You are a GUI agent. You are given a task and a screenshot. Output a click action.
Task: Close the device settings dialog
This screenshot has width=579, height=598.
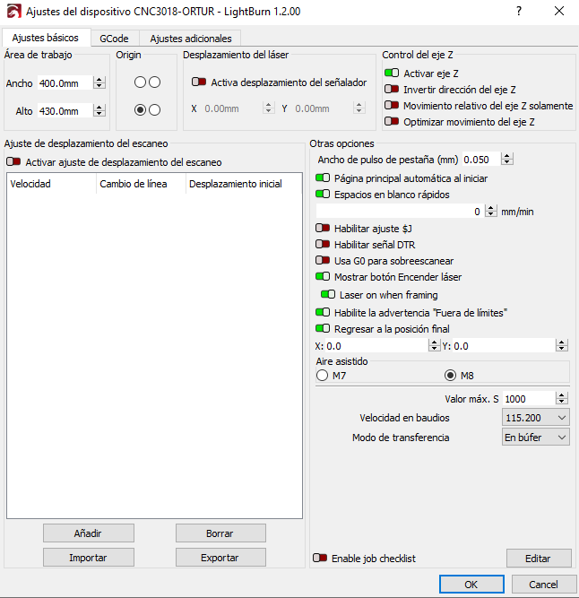558,11
